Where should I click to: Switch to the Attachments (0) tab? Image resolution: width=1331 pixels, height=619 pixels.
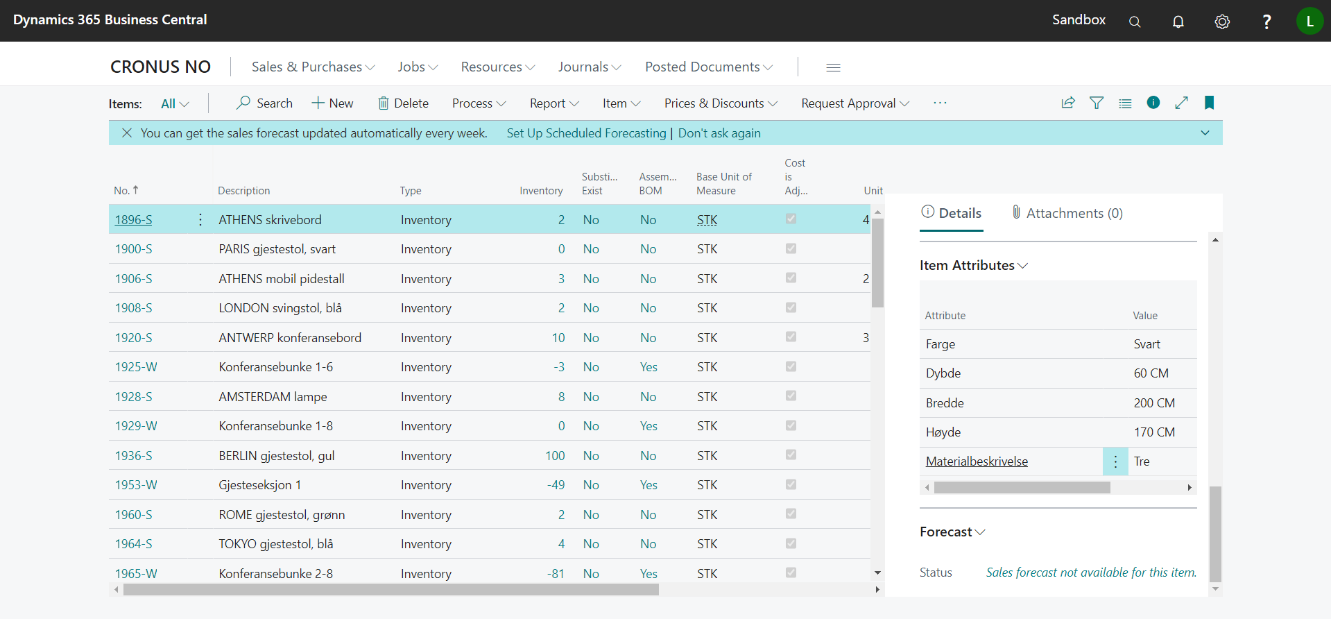[x=1067, y=213]
